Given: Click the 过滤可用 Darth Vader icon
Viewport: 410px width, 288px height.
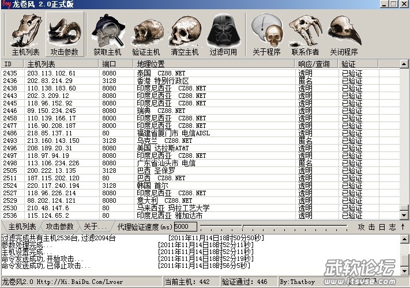Looking at the screenshot, I should coord(223,33).
